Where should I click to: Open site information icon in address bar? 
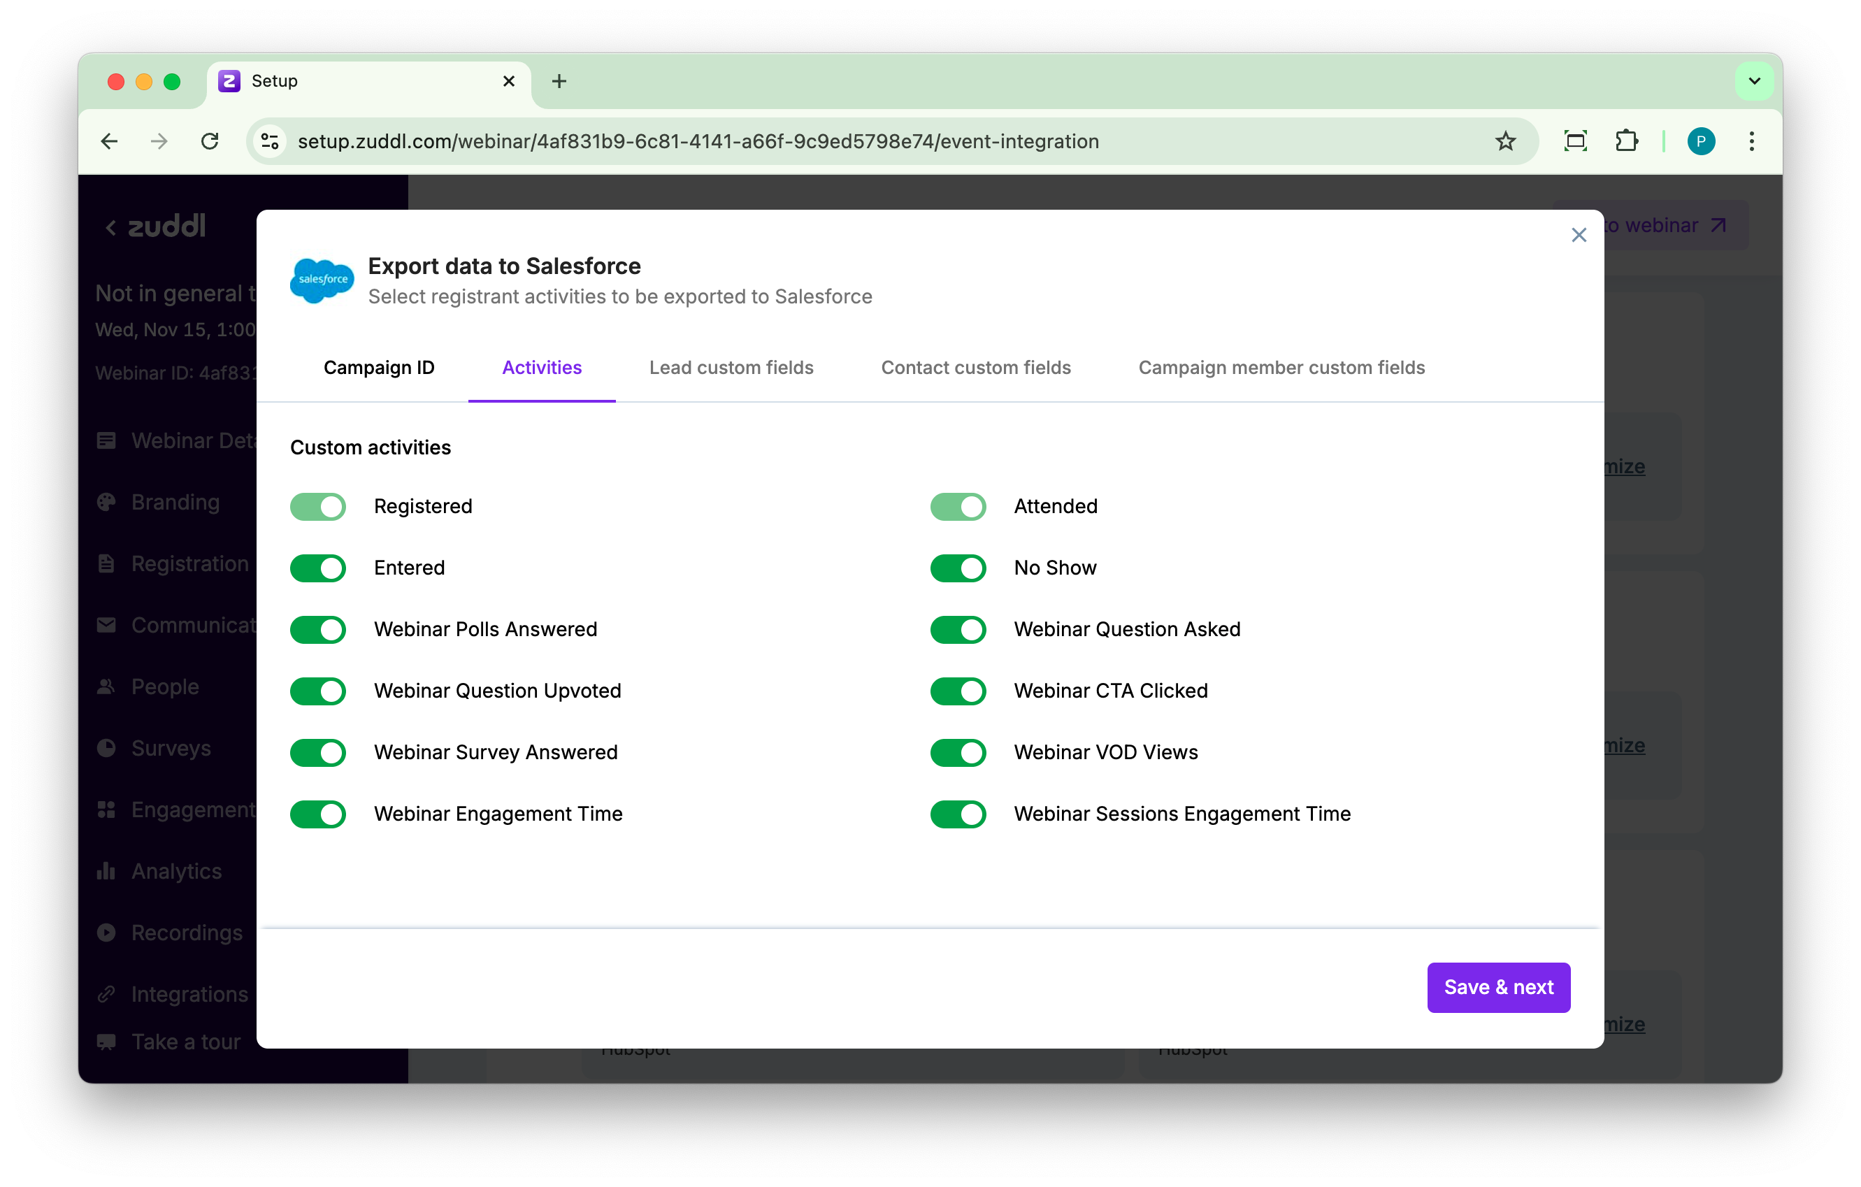[270, 141]
